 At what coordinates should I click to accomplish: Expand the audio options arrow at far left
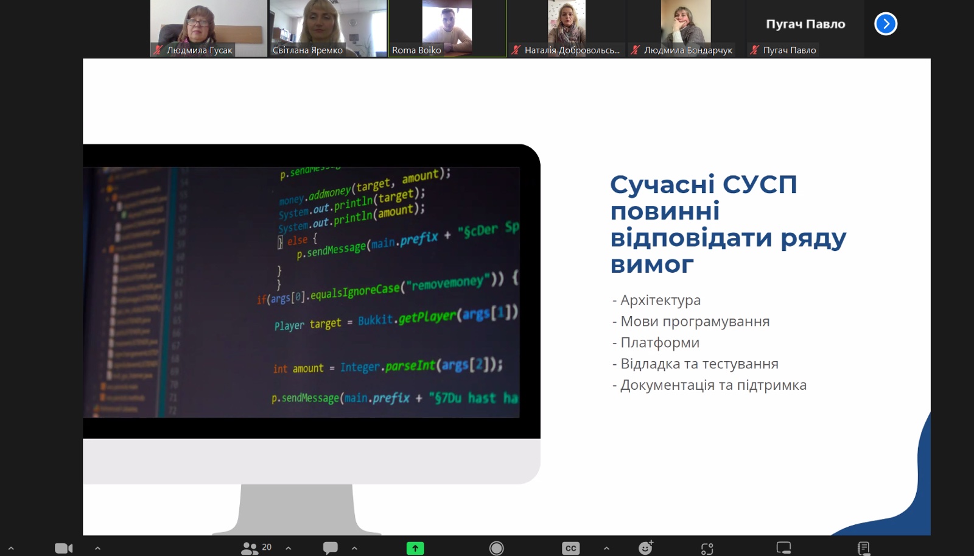11,548
